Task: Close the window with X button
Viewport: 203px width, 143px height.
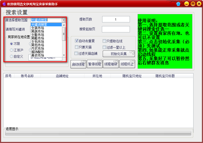Action: [199, 4]
